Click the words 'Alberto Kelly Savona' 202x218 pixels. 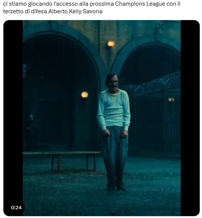coord(75,11)
